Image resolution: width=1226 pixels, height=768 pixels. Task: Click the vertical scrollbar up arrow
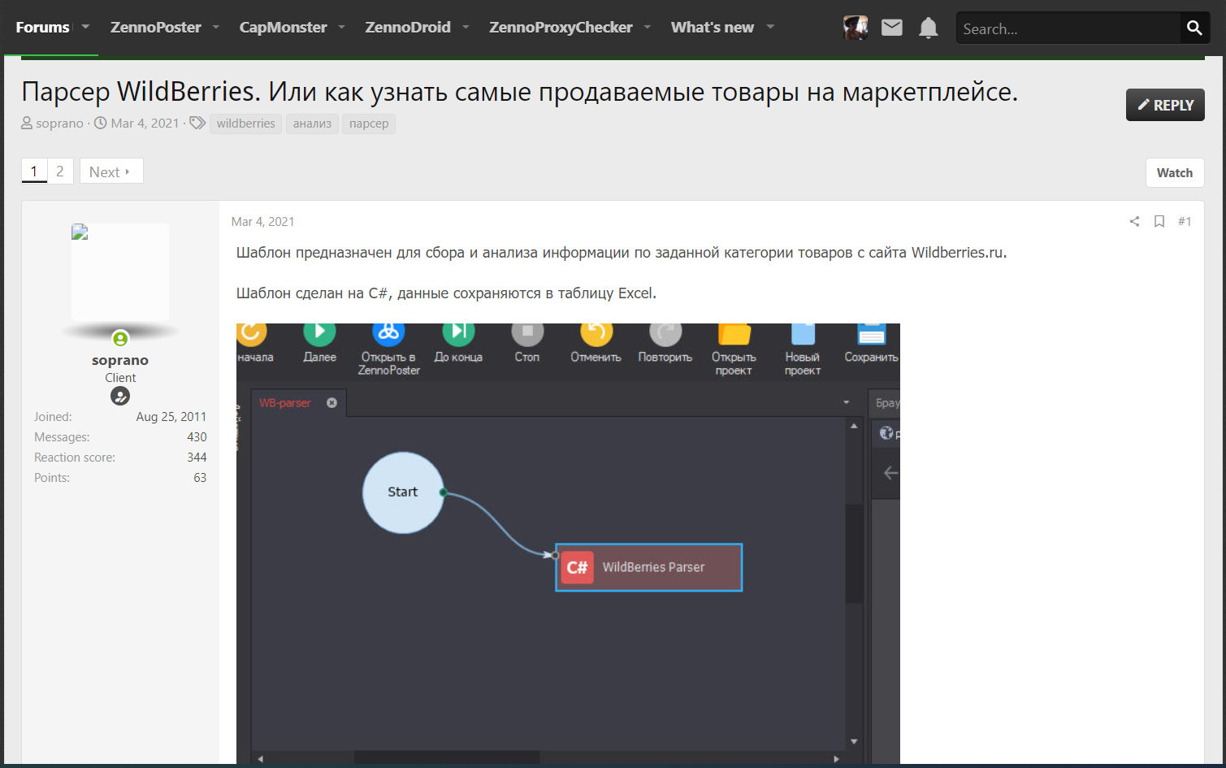click(854, 426)
